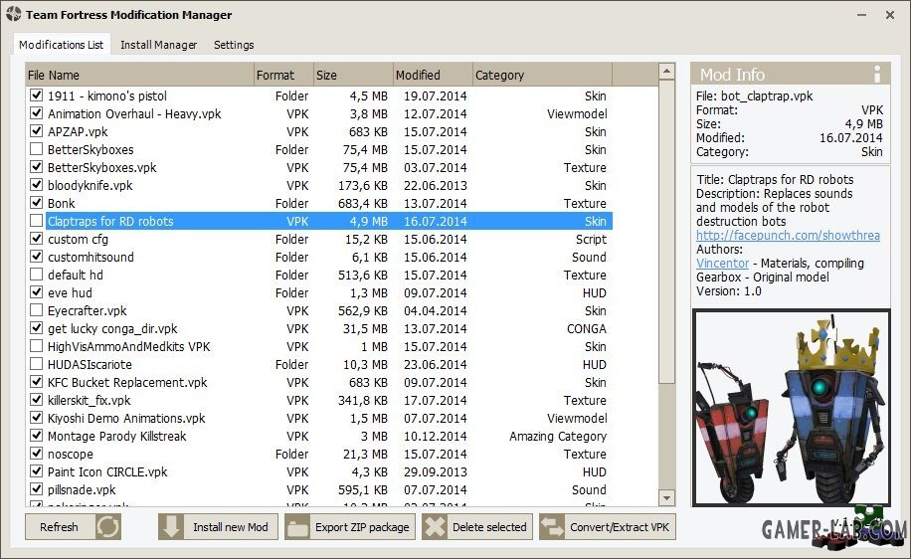Viewport: 911px width, 559px height.
Task: Open the Settings tab
Action: point(234,45)
